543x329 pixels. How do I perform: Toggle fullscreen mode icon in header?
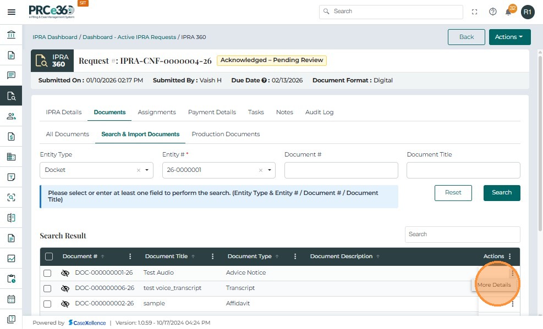475,12
